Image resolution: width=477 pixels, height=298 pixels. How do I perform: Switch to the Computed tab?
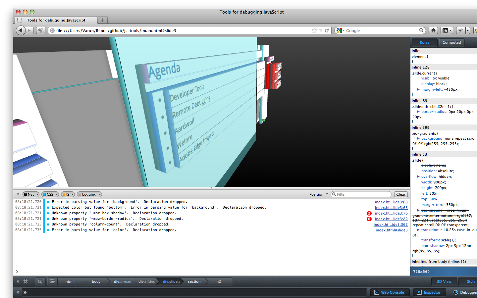pos(451,42)
